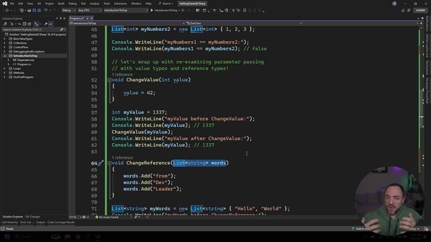
Task: Click the screwdriver quick actions icon at line 64
Action: 100,163
